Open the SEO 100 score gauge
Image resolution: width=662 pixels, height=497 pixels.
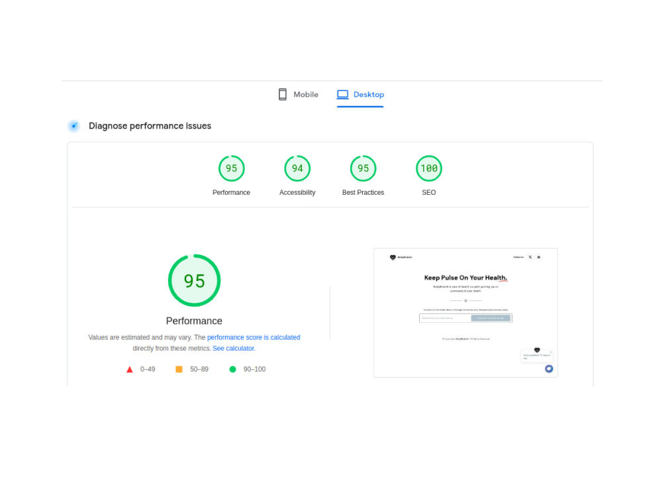coord(429,168)
